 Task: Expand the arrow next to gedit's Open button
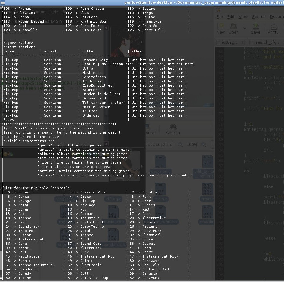(245, 28)
